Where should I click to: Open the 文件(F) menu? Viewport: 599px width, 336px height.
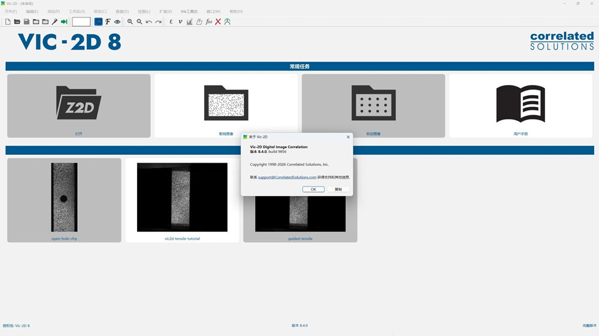pyautogui.click(x=11, y=11)
